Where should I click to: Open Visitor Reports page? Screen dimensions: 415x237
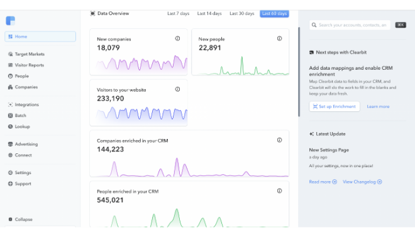[x=26, y=65]
